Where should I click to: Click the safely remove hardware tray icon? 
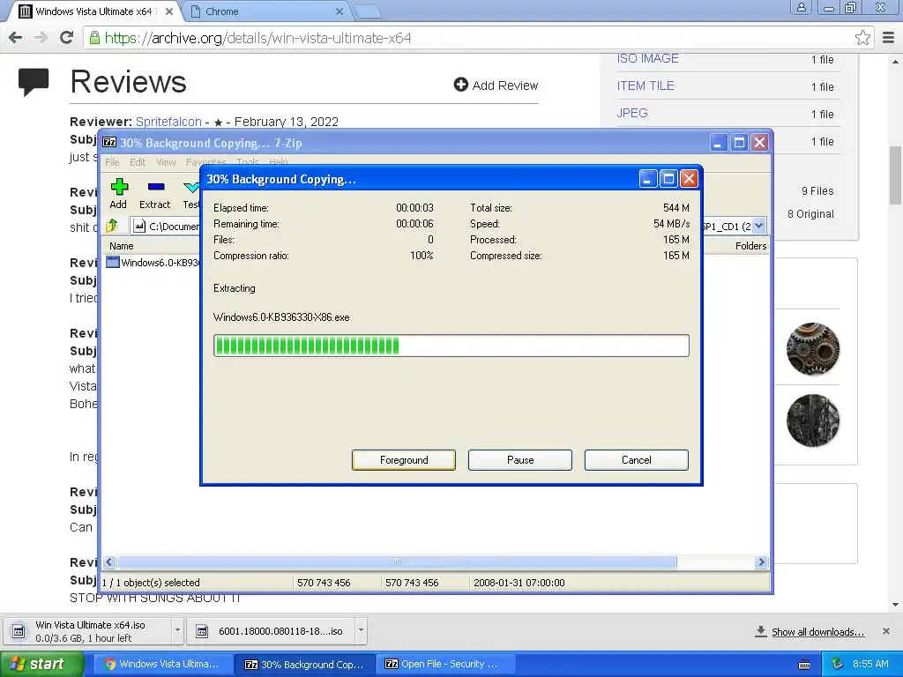click(x=838, y=664)
